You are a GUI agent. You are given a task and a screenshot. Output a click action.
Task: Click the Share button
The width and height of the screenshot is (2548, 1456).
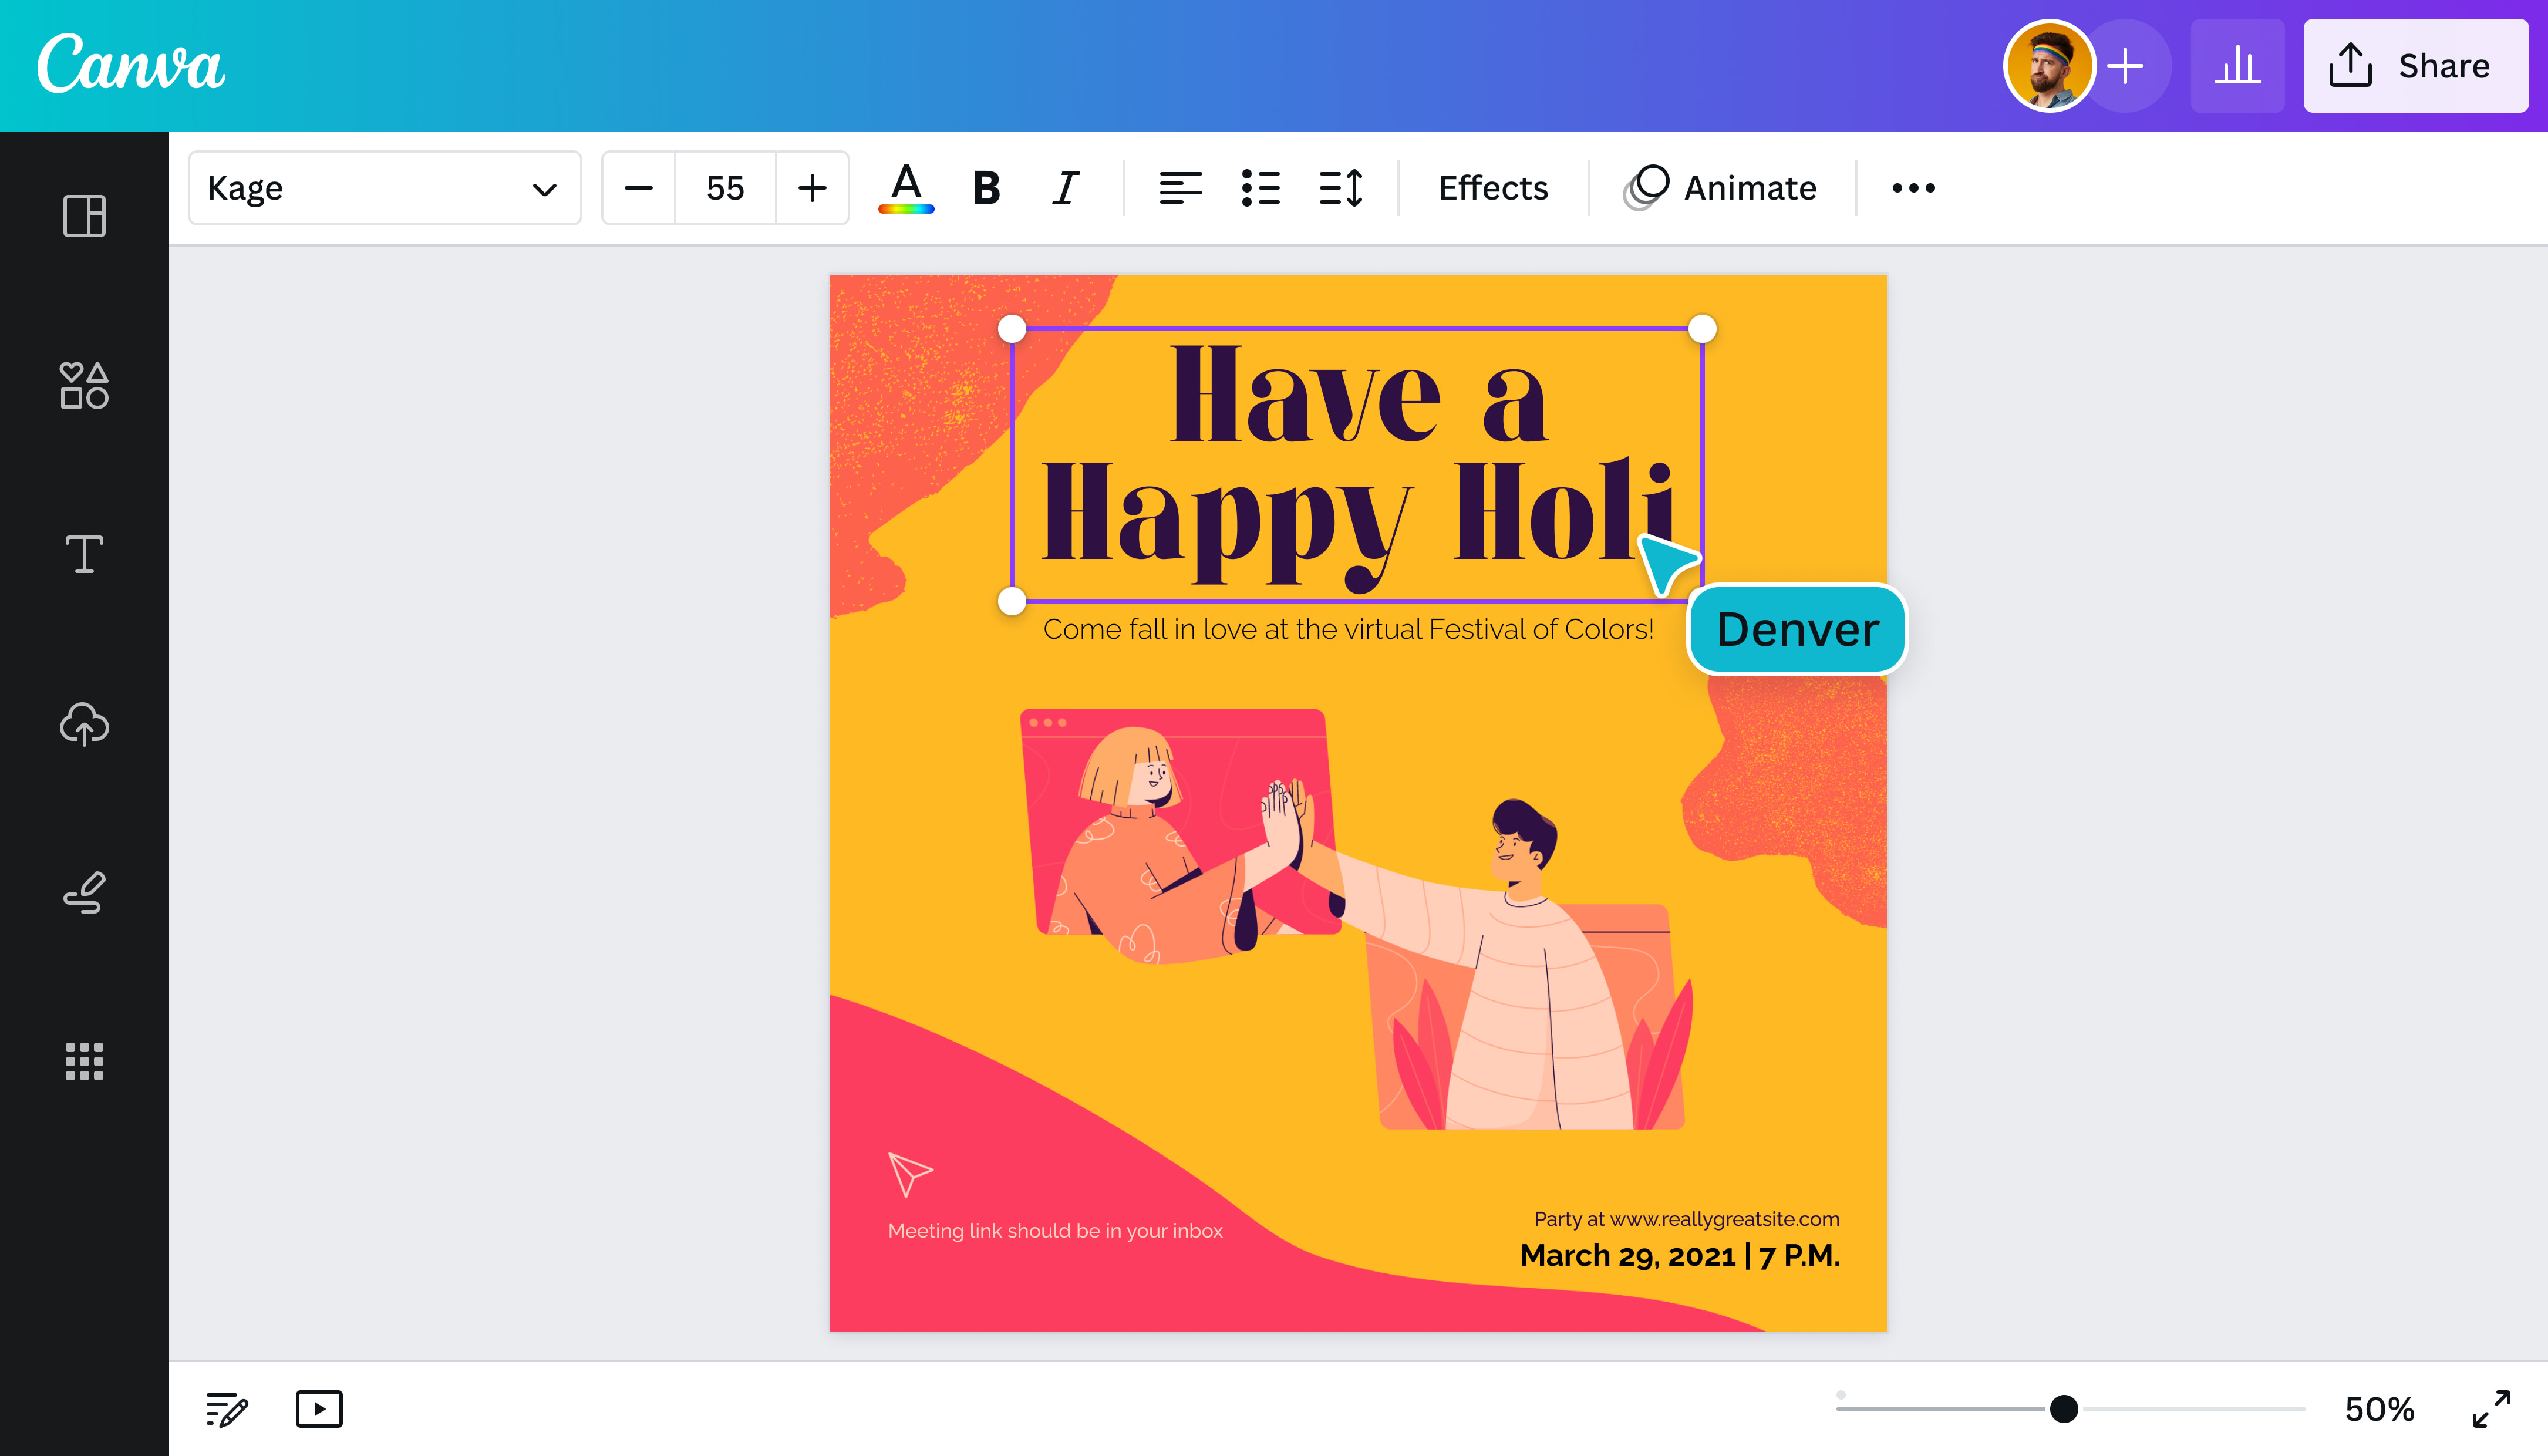[2416, 65]
